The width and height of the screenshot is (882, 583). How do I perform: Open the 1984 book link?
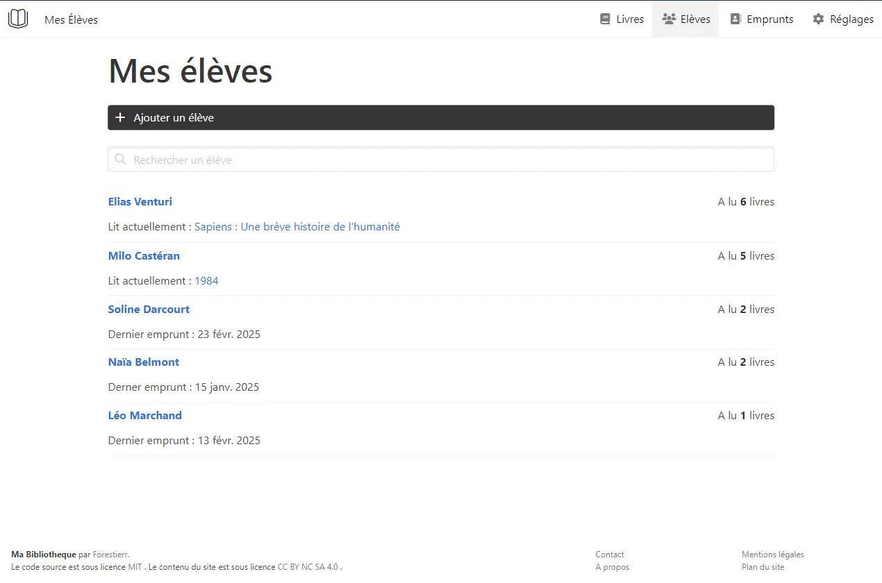206,281
